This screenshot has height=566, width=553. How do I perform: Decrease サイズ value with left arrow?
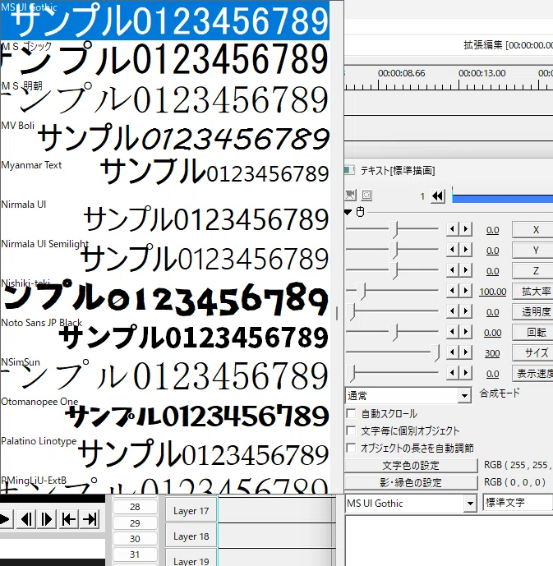click(452, 352)
